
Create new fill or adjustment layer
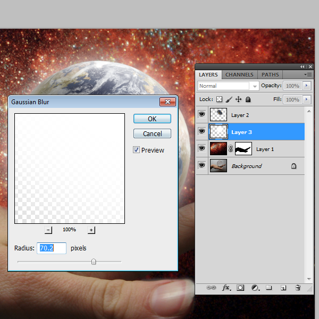[x=255, y=288]
